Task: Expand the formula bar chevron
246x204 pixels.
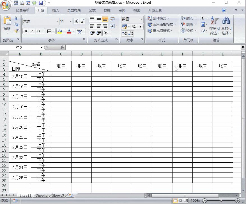Action: click(x=243, y=47)
